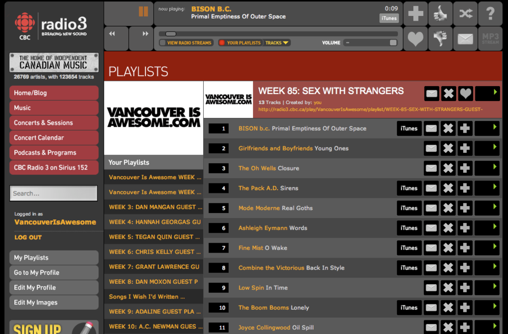The height and width of the screenshot is (334, 508).
Task: Add The Boom Booms Lonely via plus
Action: (465, 308)
